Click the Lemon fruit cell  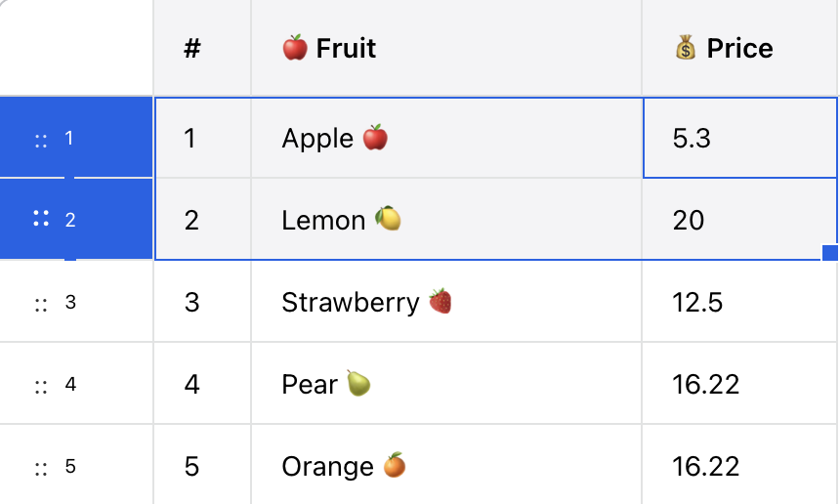(445, 220)
